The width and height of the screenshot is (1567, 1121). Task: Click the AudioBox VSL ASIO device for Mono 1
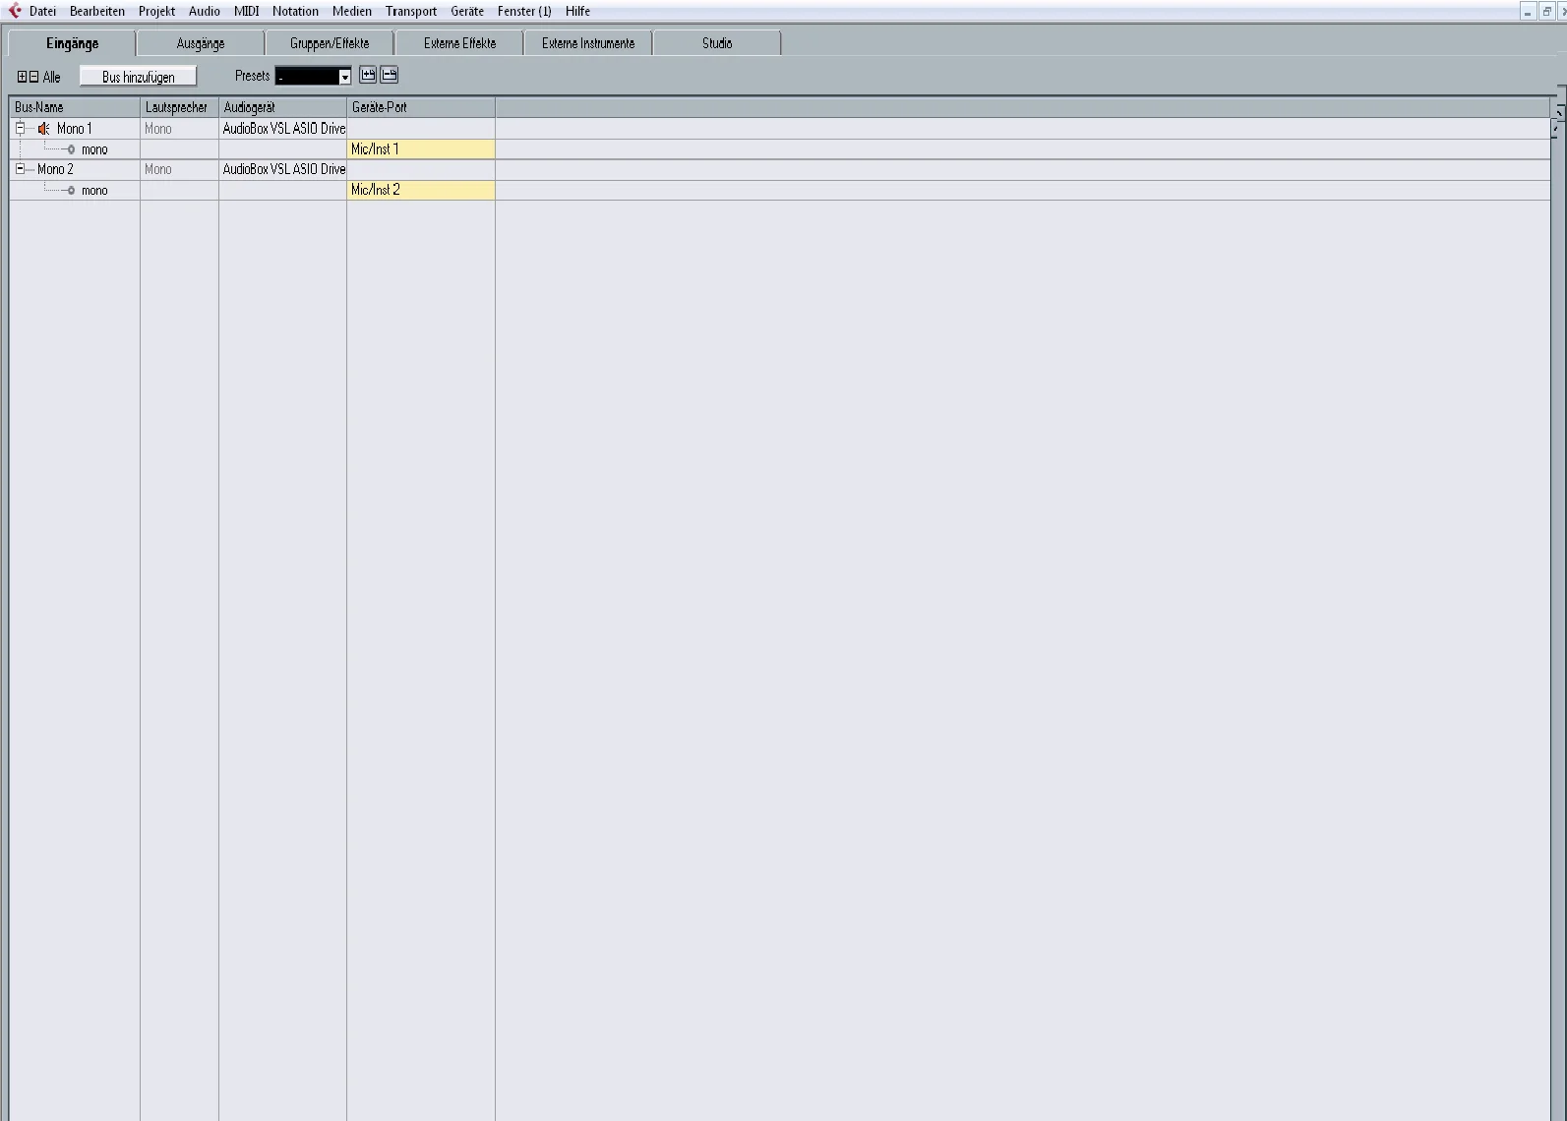pyautogui.click(x=283, y=129)
